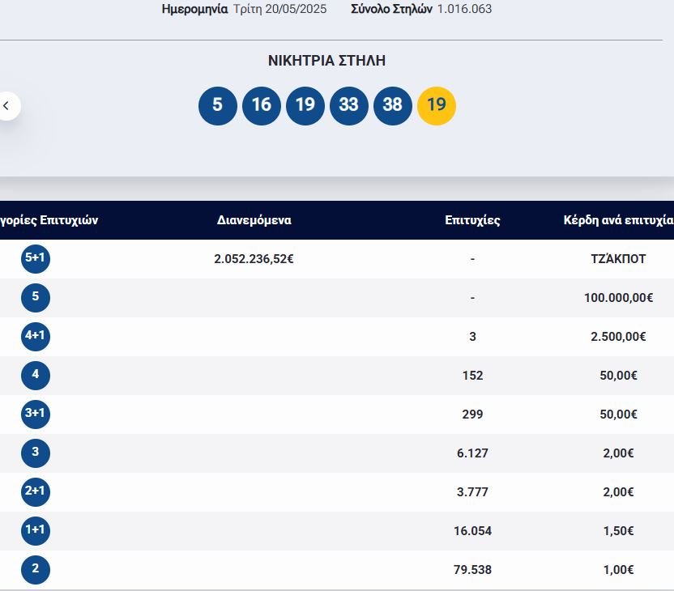Click the left chevron for previous draw
Screen dimensions: 674x591
tap(7, 105)
